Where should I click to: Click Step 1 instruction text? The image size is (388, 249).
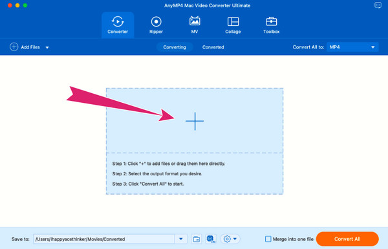pyautogui.click(x=169, y=164)
